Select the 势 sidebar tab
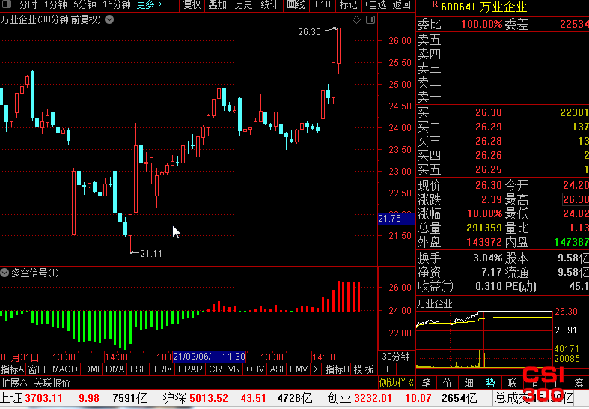Image resolution: width=589 pixels, height=409 pixels. point(490,383)
